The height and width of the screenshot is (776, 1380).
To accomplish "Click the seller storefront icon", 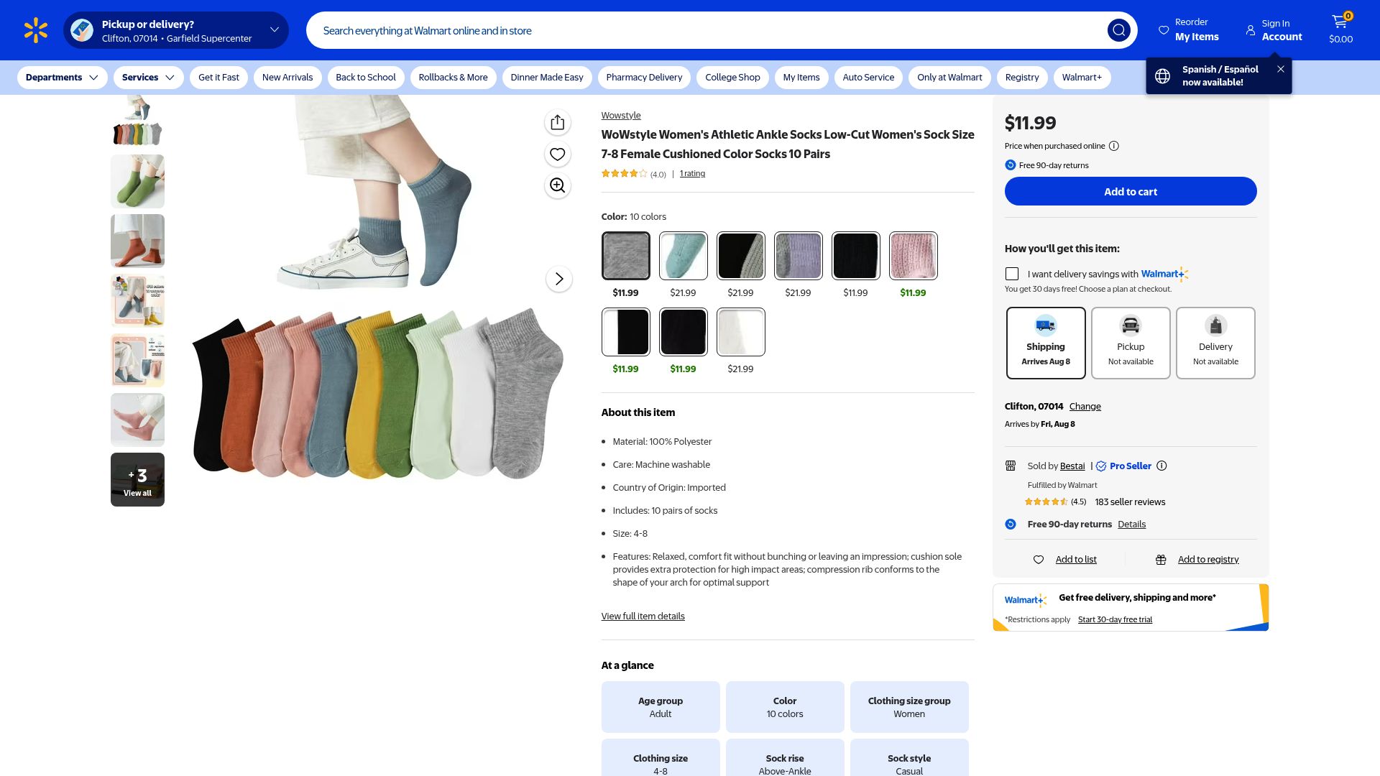I will (1011, 466).
